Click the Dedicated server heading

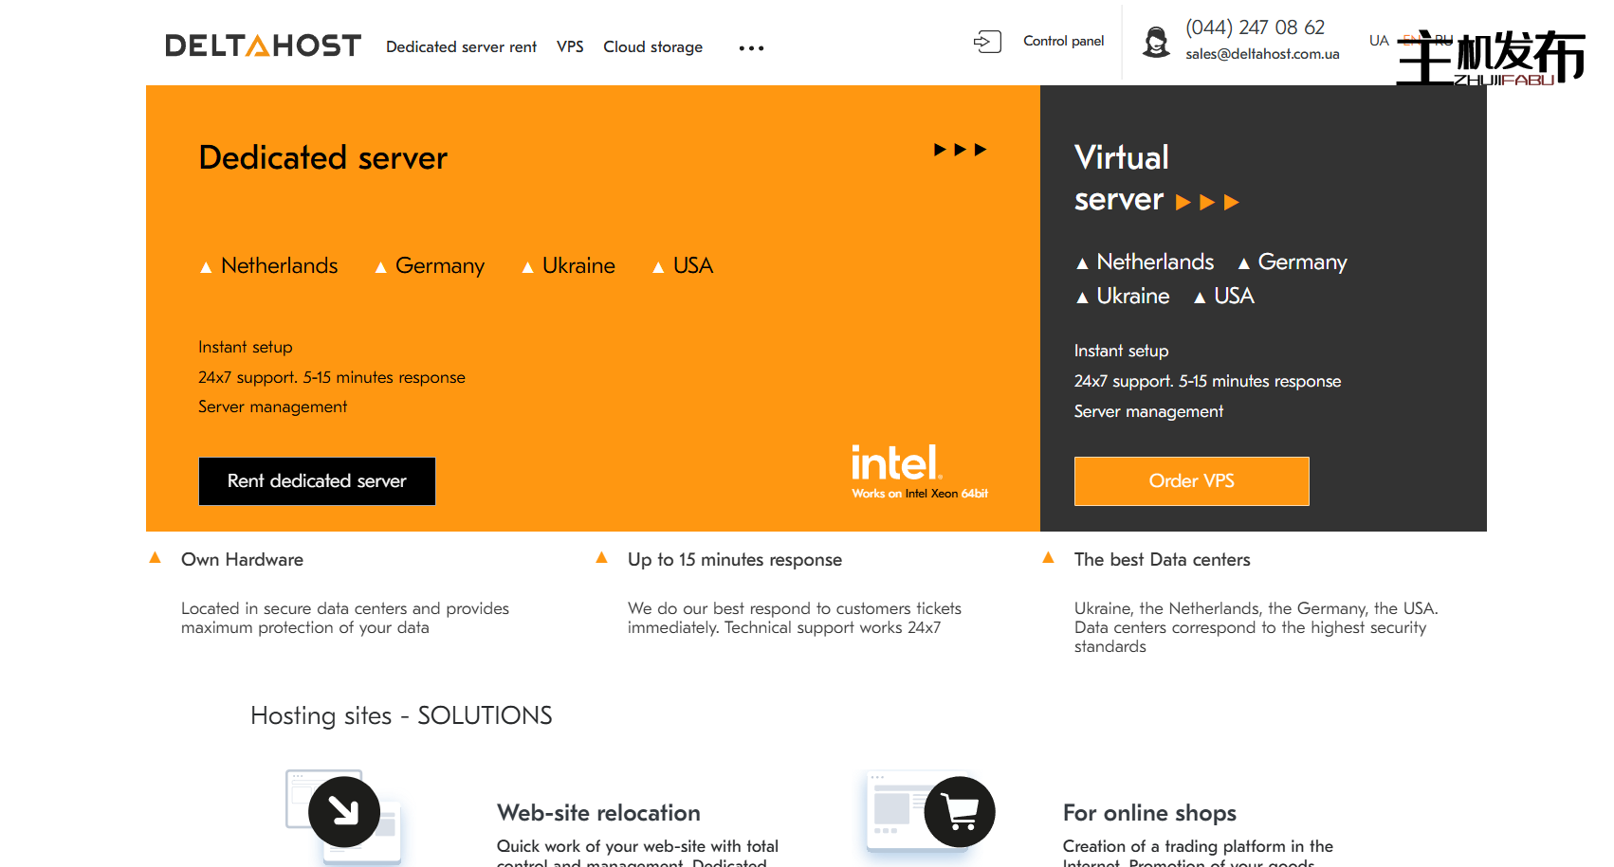tap(323, 157)
